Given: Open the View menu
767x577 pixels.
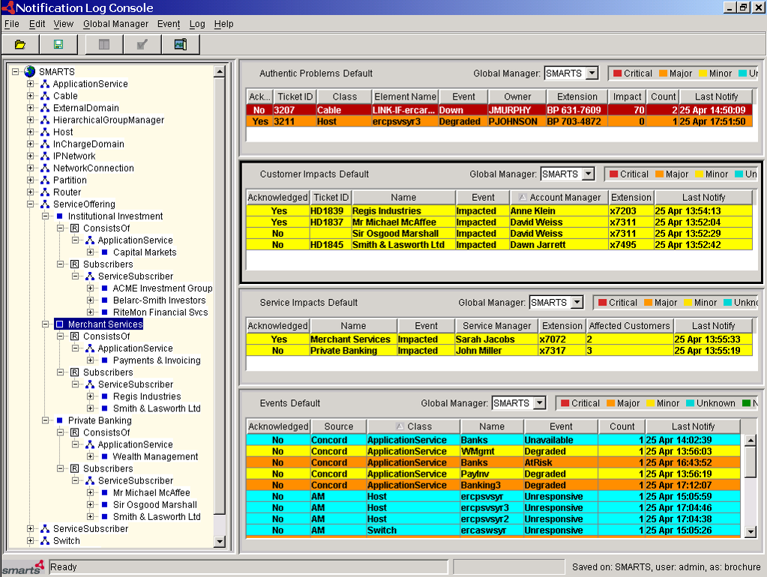Looking at the screenshot, I should click(64, 24).
